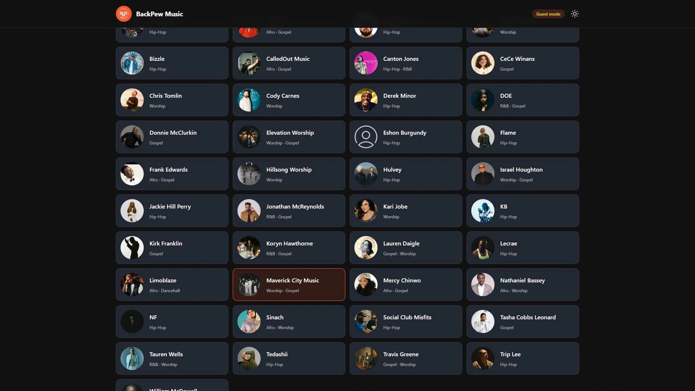This screenshot has width=695, height=391.
Task: Select the CalledOut Music artist photo
Action: 249,63
